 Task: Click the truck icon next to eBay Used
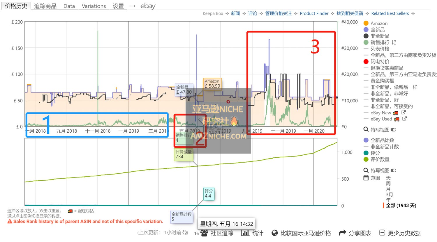click(397, 119)
